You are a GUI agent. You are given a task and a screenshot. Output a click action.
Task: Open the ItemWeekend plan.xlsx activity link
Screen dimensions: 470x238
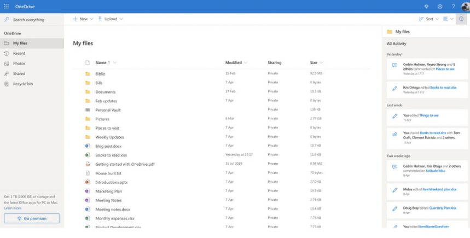point(439,189)
